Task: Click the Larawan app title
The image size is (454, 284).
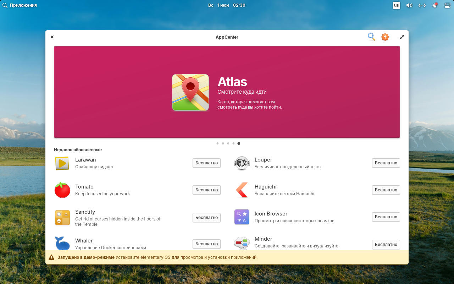Action: coord(85,160)
